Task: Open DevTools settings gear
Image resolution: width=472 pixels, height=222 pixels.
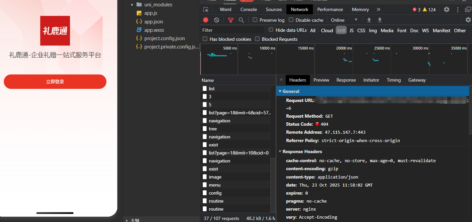Action: click(x=447, y=9)
